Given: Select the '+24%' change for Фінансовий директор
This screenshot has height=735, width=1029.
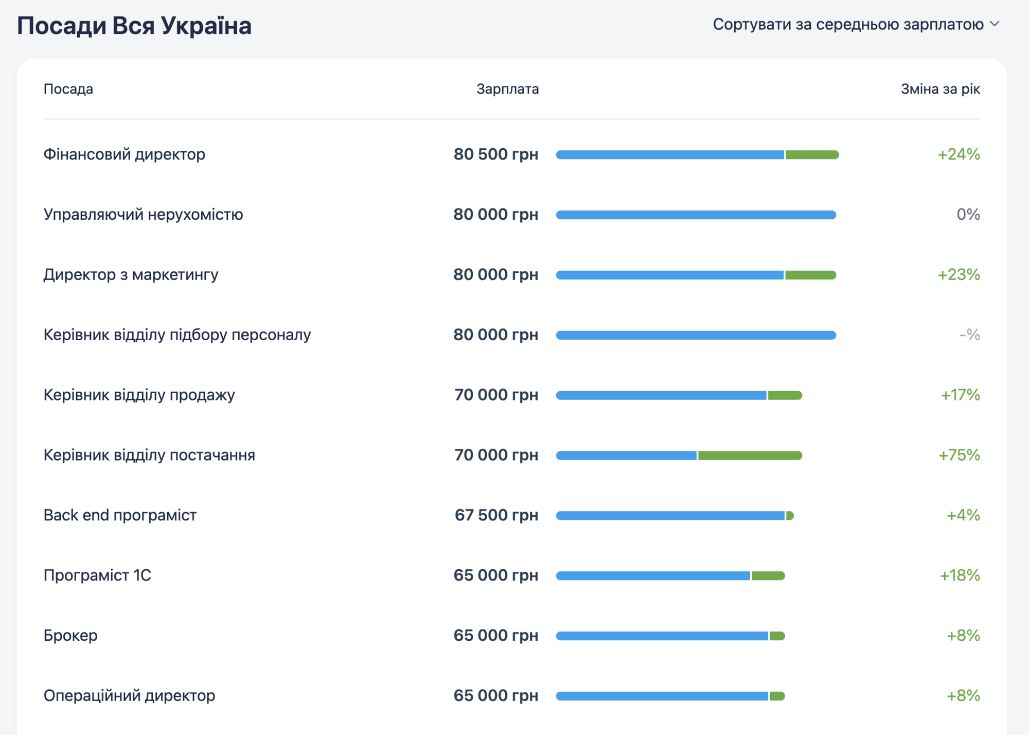Looking at the screenshot, I should tap(959, 154).
